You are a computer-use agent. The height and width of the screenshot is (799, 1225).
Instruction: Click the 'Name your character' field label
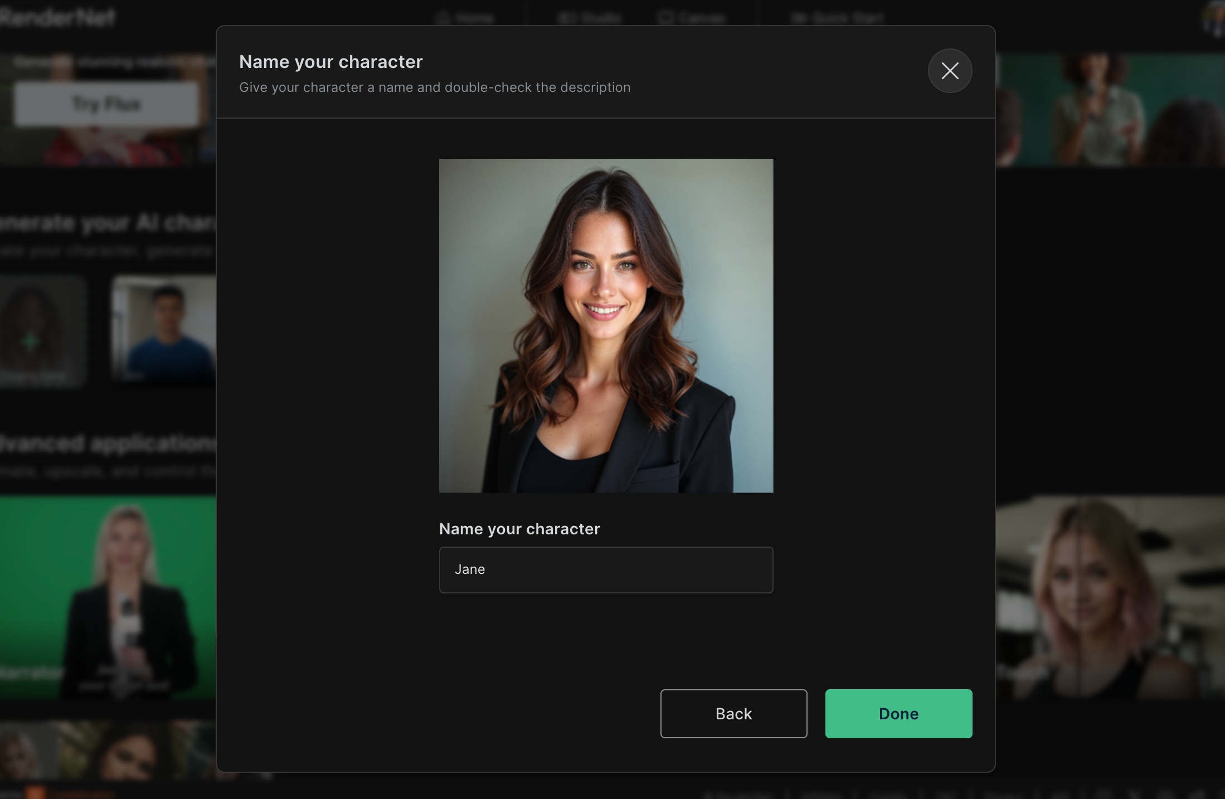point(519,529)
